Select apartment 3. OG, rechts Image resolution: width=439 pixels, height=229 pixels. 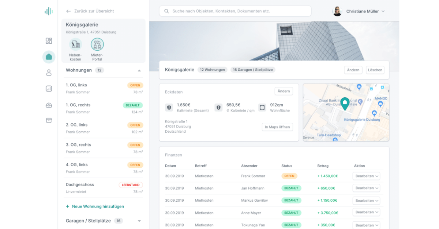tap(104, 148)
